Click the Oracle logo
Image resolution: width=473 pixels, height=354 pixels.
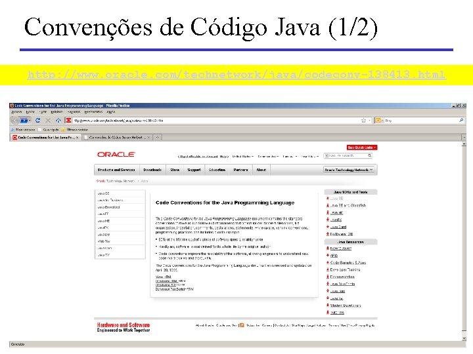[116, 155]
